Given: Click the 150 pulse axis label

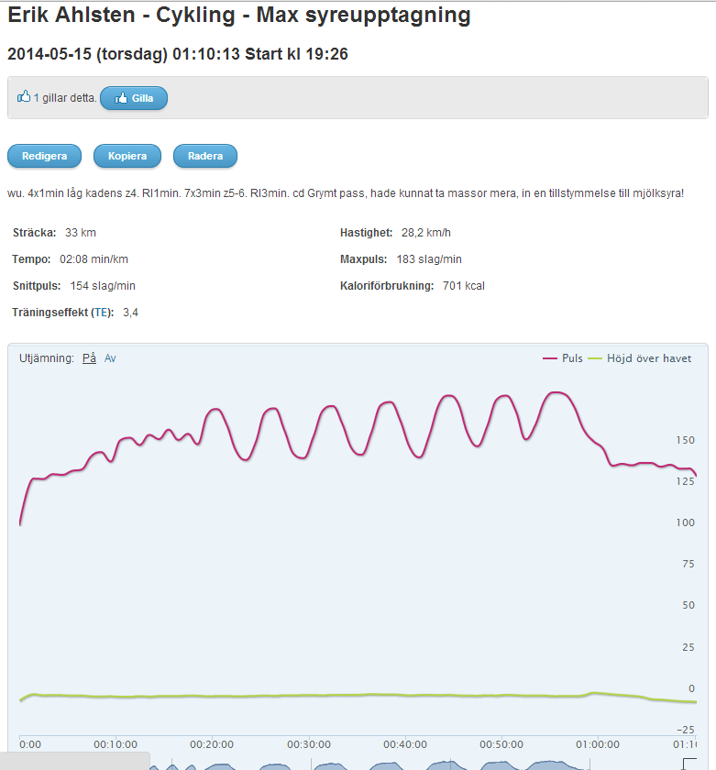Looking at the screenshot, I should (684, 440).
